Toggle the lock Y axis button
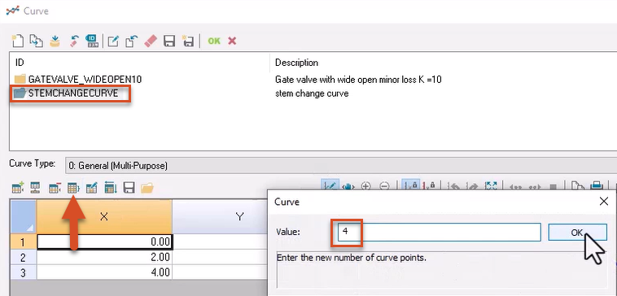Screen dimensions: 617x296 [428, 186]
